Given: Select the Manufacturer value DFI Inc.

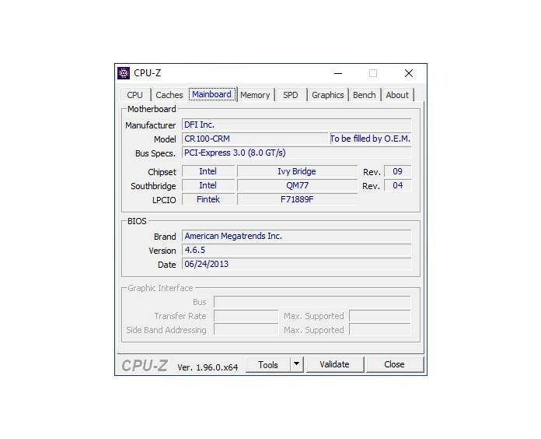Looking at the screenshot, I should (297, 125).
